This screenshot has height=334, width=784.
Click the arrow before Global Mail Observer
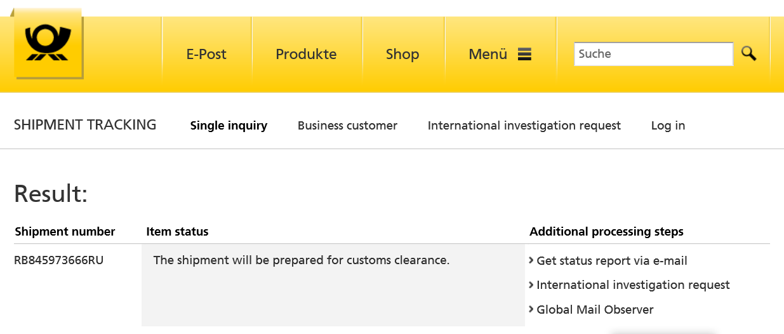pos(531,309)
